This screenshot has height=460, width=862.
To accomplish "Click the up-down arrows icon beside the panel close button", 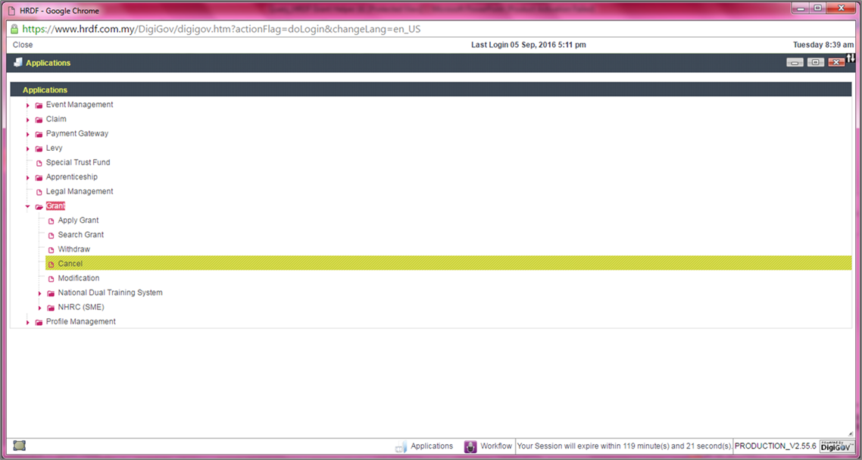I will click(x=851, y=58).
